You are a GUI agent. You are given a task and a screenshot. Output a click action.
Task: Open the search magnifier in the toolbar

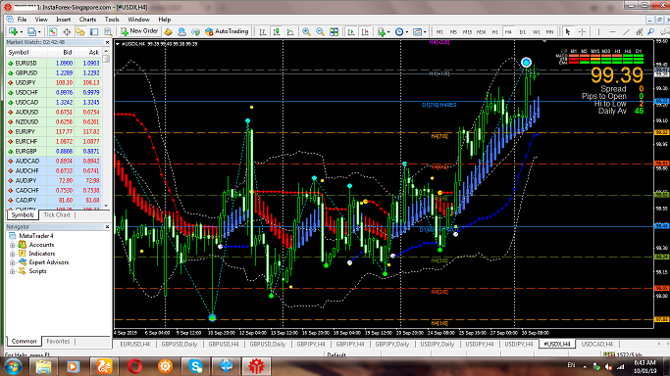pyautogui.click(x=650, y=32)
